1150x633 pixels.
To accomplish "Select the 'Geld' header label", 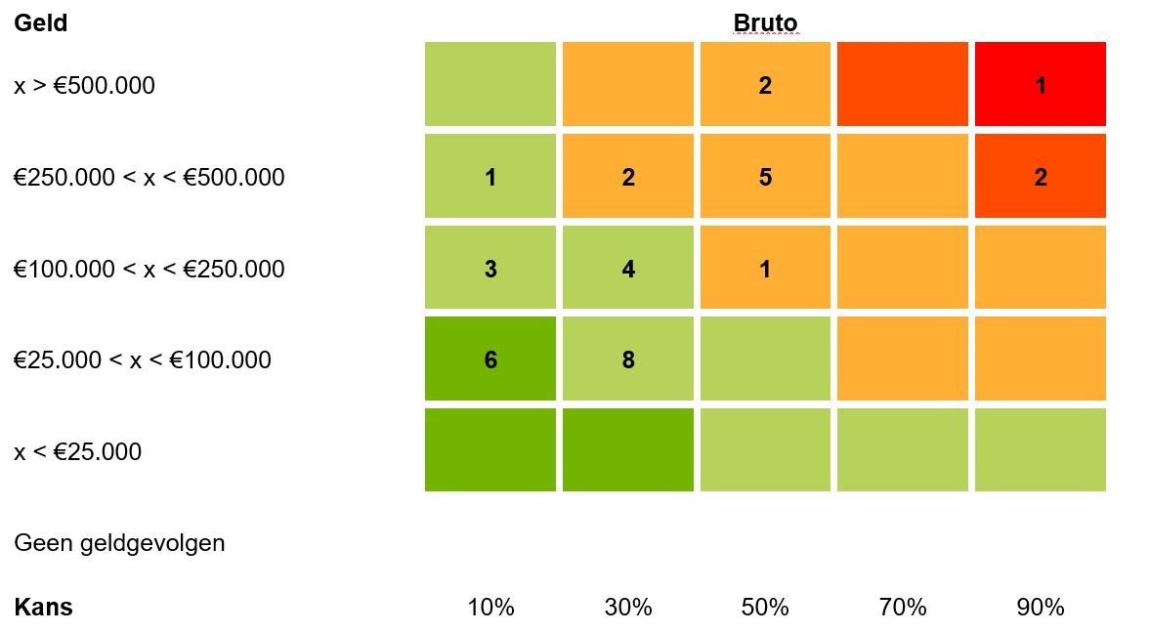I will [x=41, y=22].
